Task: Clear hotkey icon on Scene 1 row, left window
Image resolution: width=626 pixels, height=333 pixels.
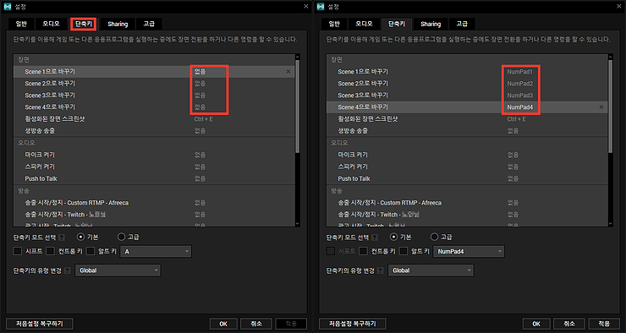Action: point(288,72)
